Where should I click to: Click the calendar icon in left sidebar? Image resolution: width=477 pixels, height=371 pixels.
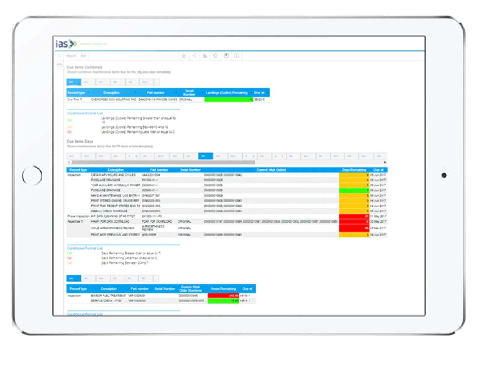coord(59,65)
